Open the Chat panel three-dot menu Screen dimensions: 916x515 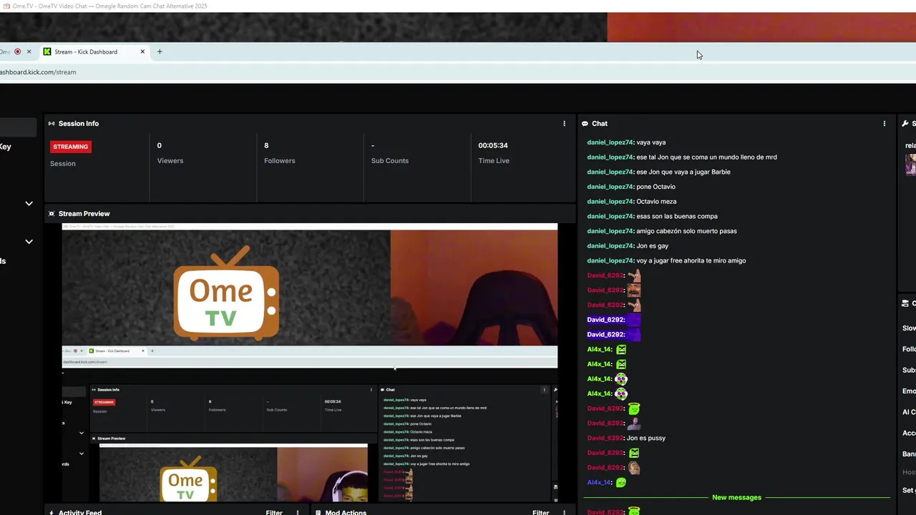(x=885, y=124)
